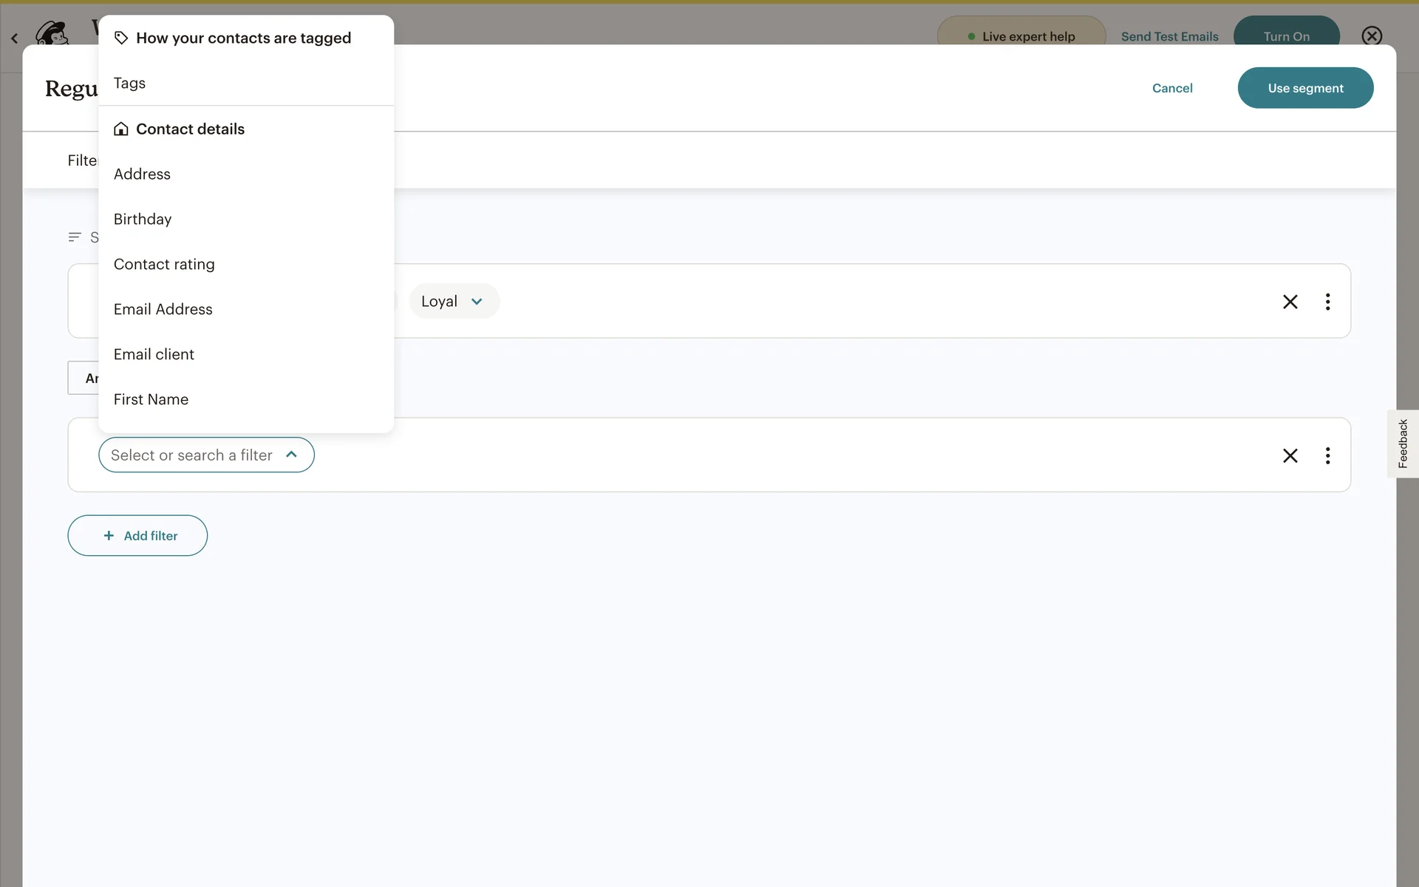Viewport: 1419px width, 887px height.
Task: Close the builder with circled X
Action: point(1372,35)
